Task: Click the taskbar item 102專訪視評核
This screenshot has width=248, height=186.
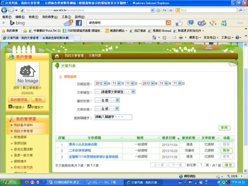Action: pos(66,183)
